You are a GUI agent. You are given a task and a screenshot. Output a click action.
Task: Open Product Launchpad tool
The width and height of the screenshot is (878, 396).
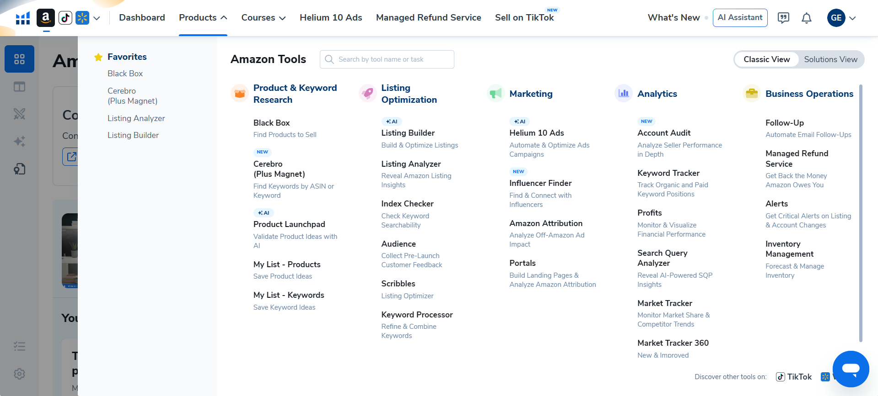point(289,224)
